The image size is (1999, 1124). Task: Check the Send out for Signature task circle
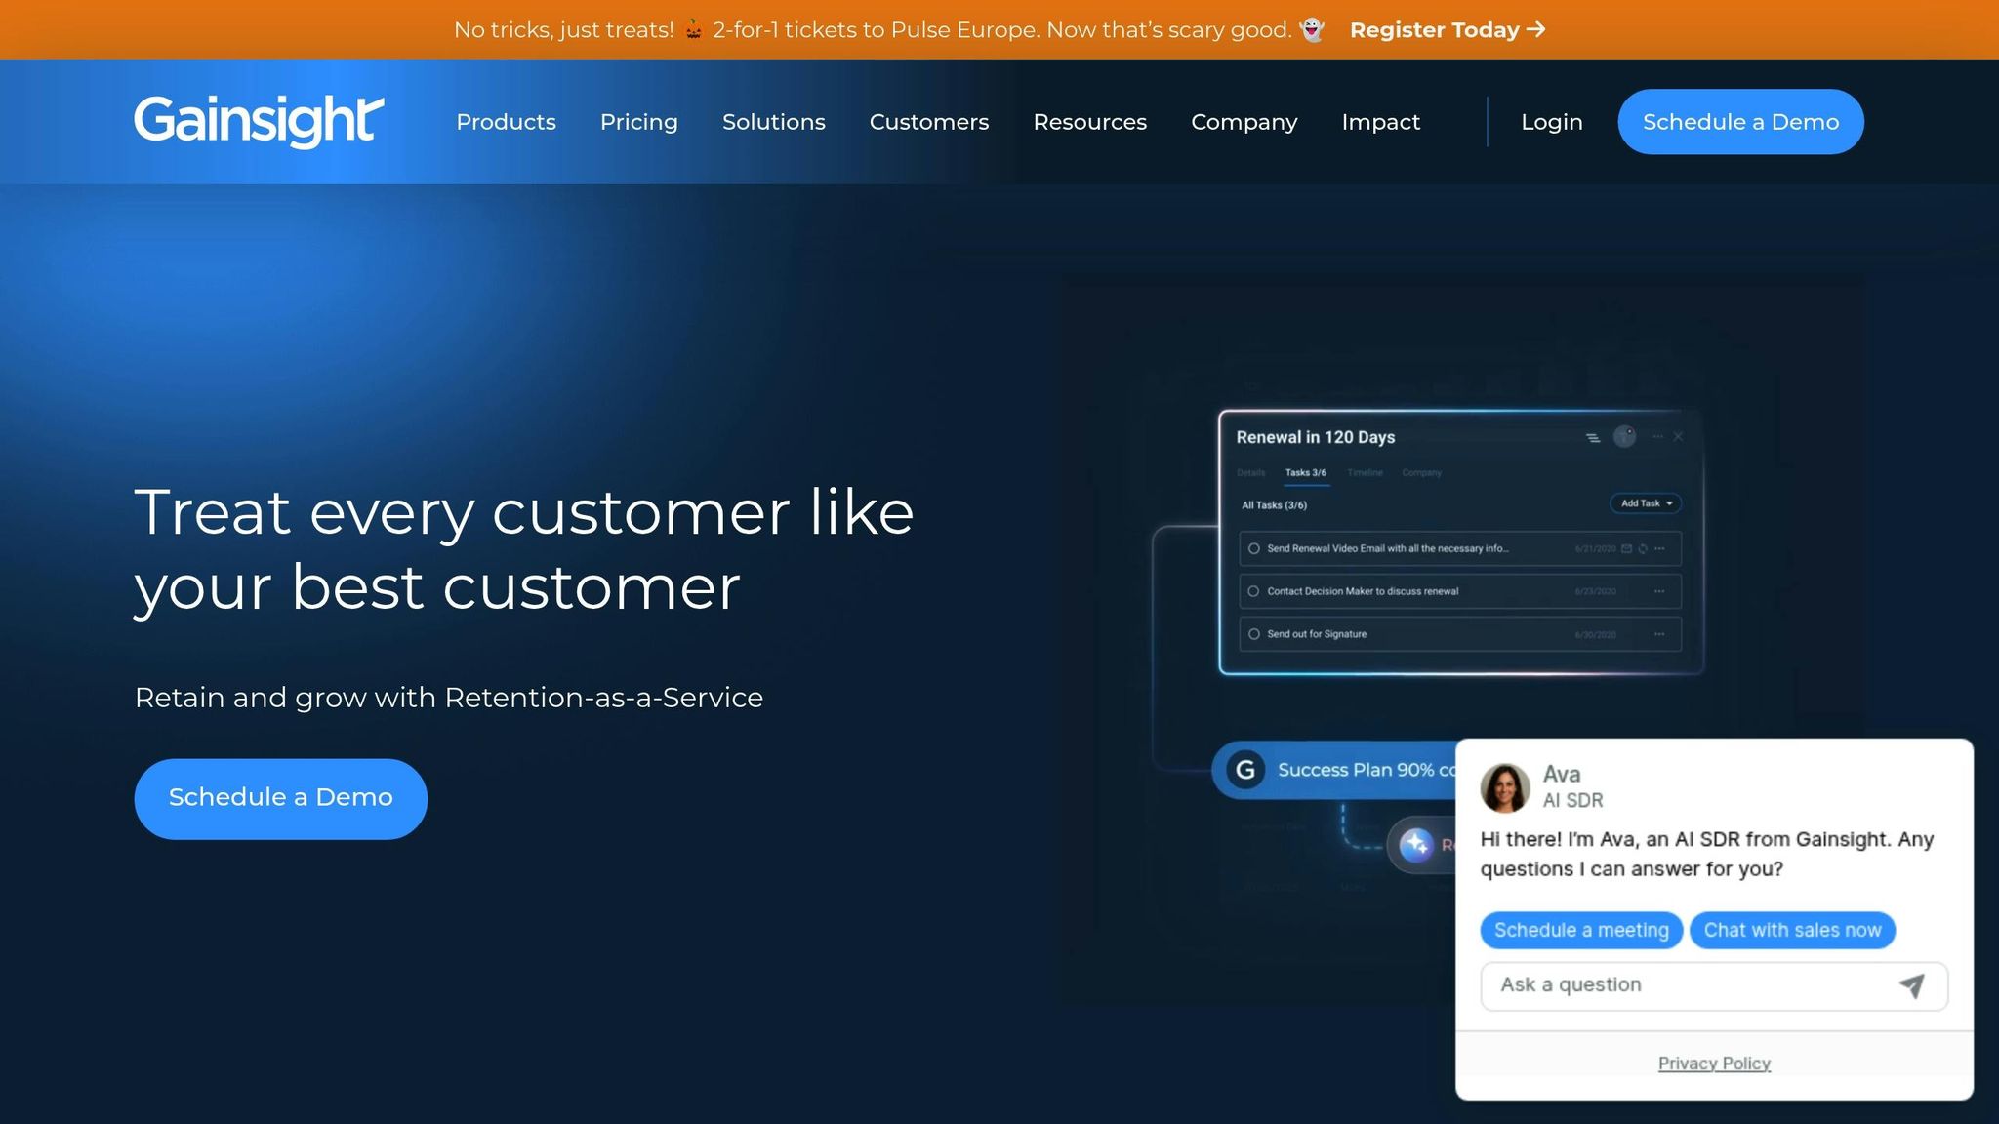click(1254, 634)
